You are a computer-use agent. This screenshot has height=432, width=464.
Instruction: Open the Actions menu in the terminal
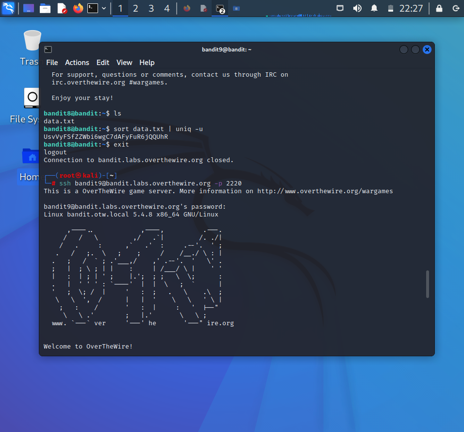(77, 63)
